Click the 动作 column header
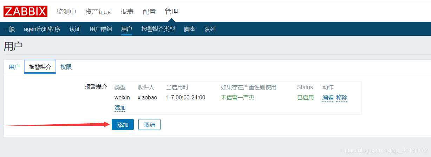Screen dimensions: 431x157 coord(328,87)
